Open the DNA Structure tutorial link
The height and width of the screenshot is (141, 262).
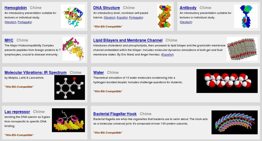click(106, 8)
